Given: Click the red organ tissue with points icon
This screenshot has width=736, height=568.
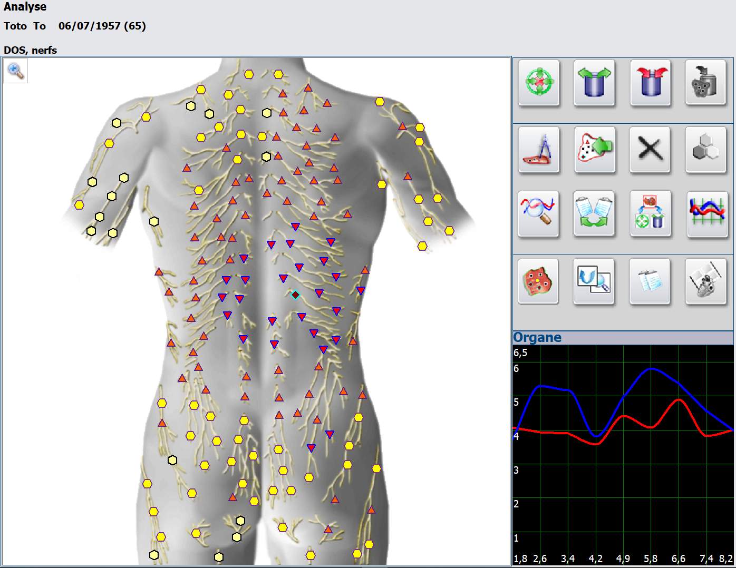Looking at the screenshot, I should [538, 281].
